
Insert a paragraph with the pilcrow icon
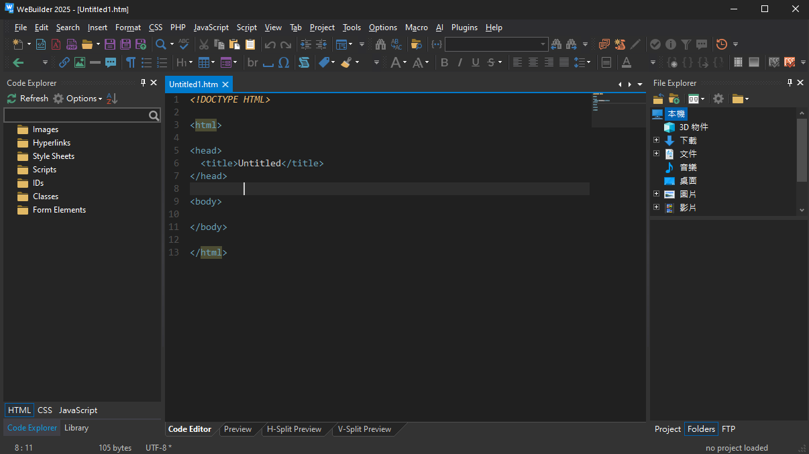coord(131,62)
